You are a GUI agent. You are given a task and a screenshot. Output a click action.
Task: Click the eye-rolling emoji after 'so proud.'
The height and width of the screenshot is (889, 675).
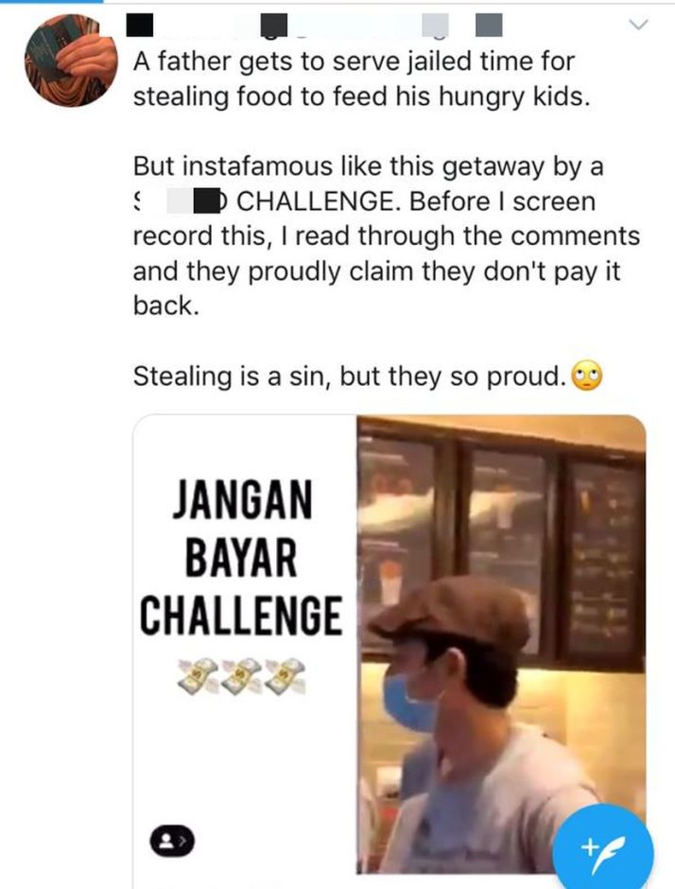(586, 375)
